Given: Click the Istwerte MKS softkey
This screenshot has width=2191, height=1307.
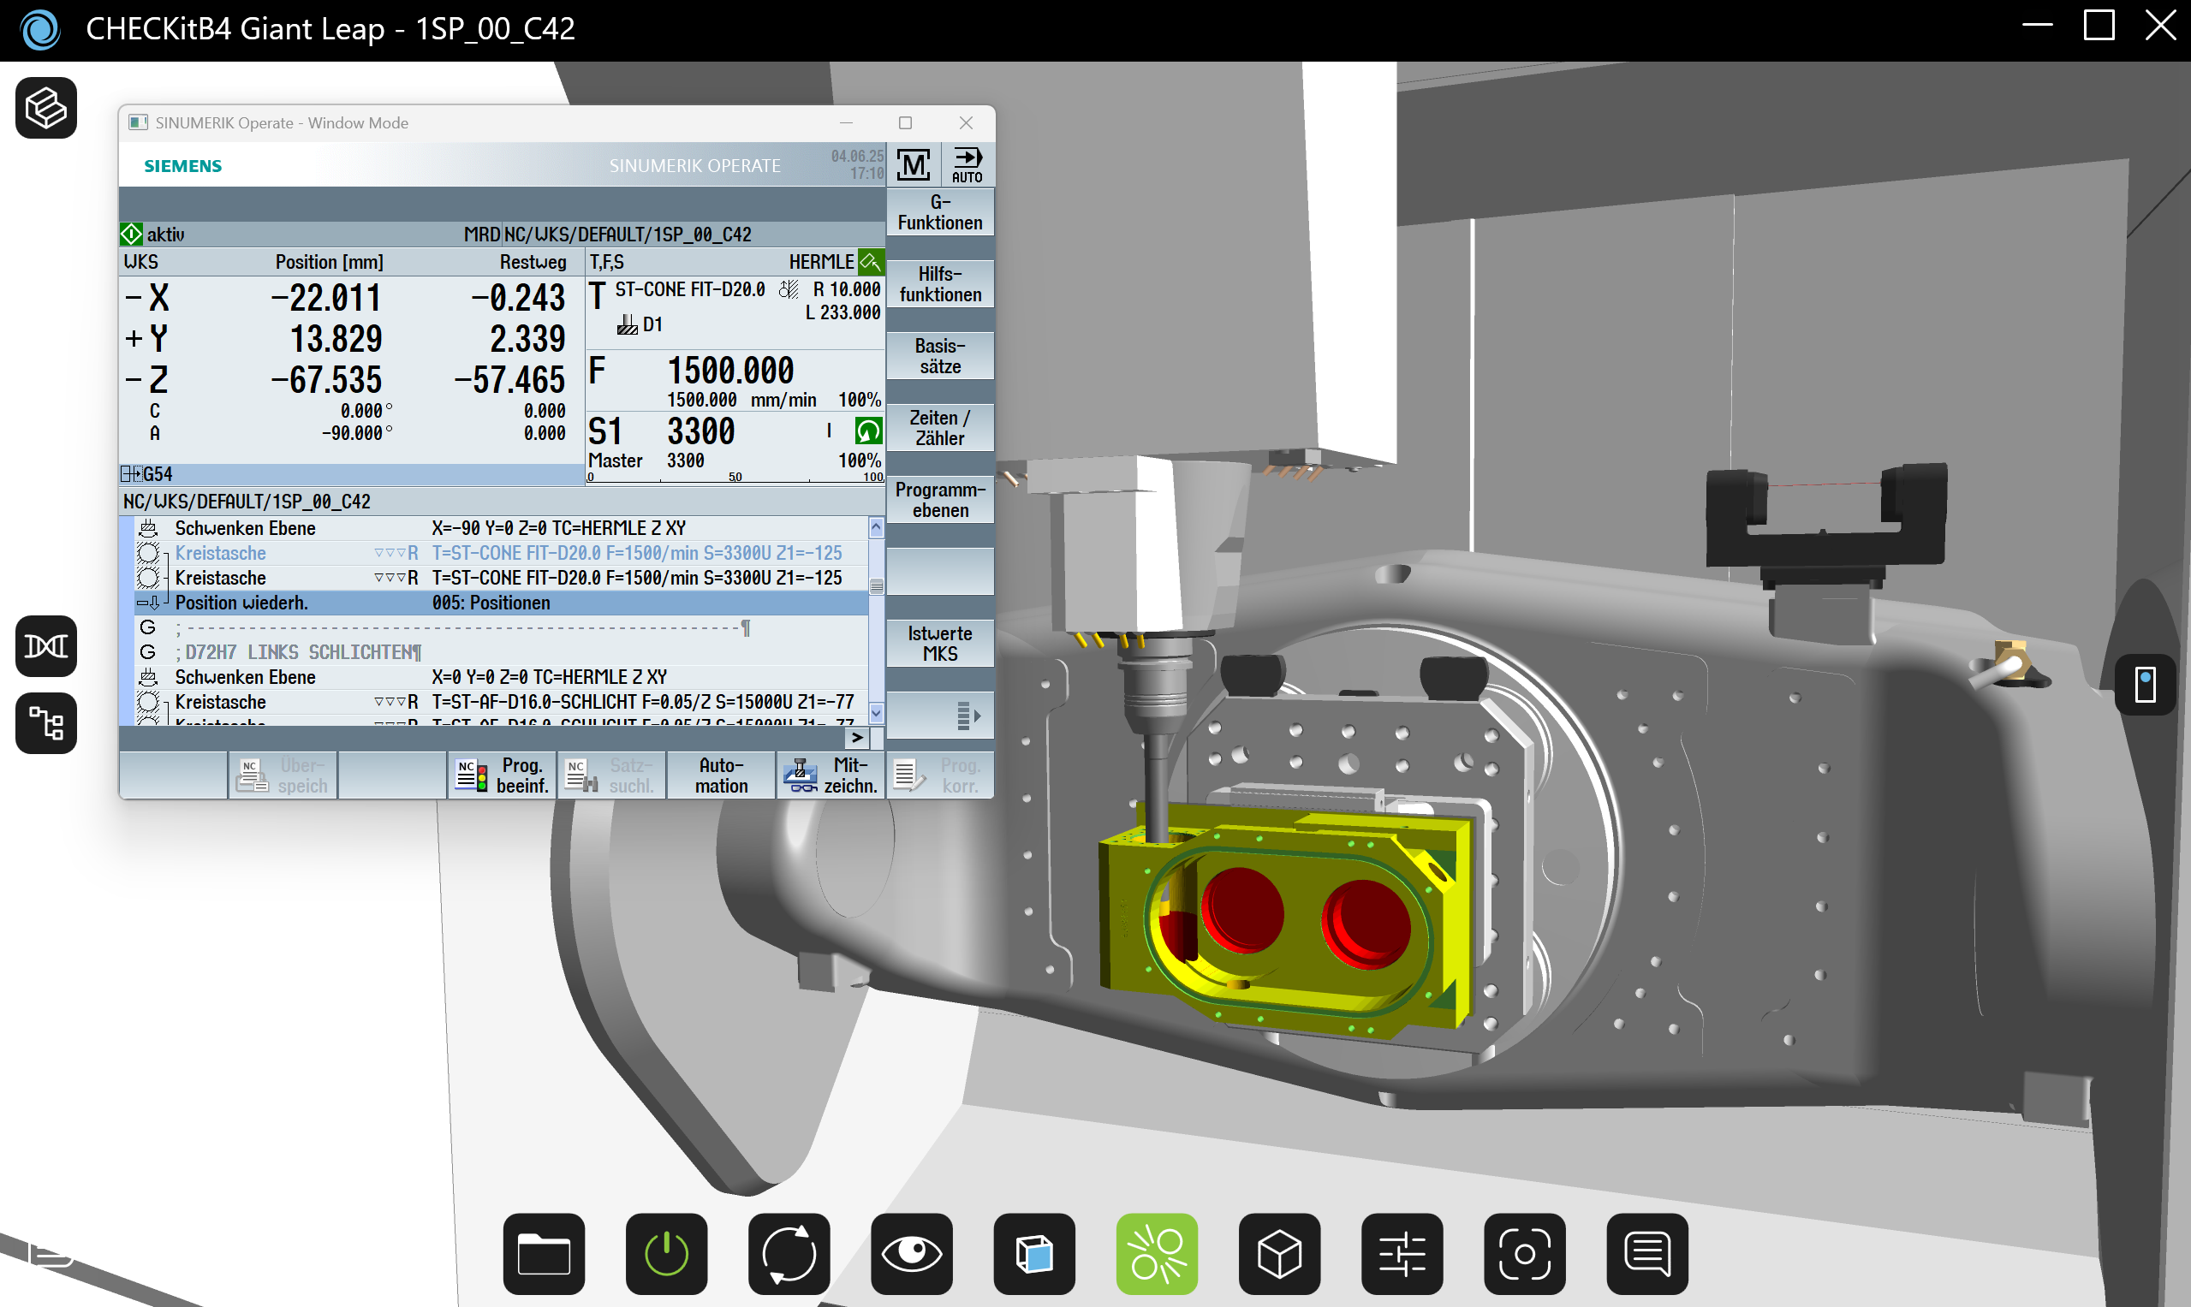Looking at the screenshot, I should 940,644.
